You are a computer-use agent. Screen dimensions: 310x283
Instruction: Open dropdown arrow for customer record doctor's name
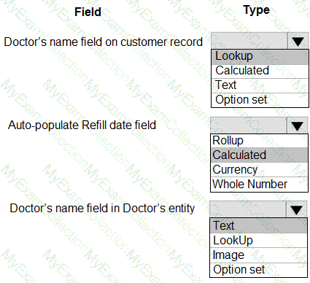click(x=298, y=41)
